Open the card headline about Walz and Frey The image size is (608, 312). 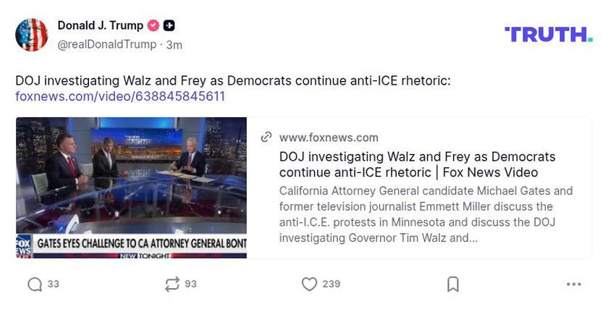coord(417,164)
